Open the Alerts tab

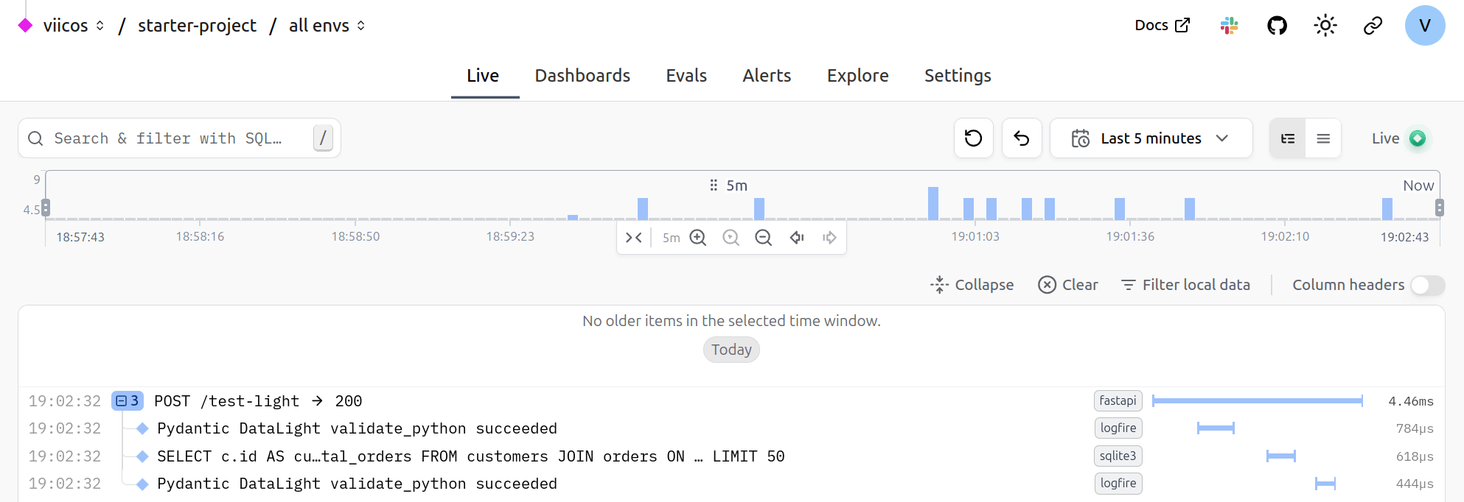click(767, 76)
